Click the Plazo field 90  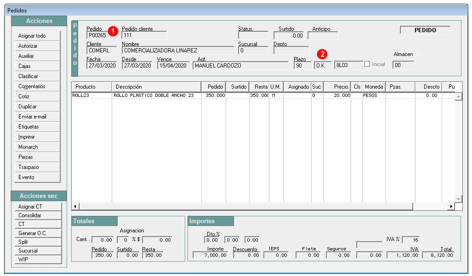pos(302,66)
